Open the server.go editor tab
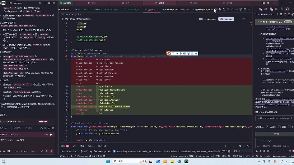 click(152, 9)
